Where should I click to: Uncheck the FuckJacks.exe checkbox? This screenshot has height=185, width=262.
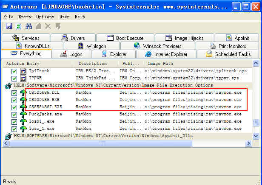14,115
